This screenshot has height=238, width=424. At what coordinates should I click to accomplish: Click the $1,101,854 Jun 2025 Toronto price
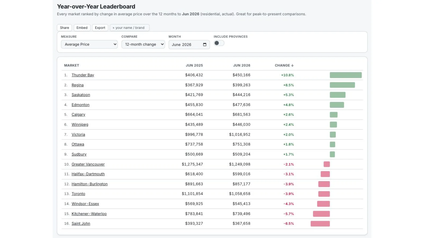pyautogui.click(x=192, y=194)
